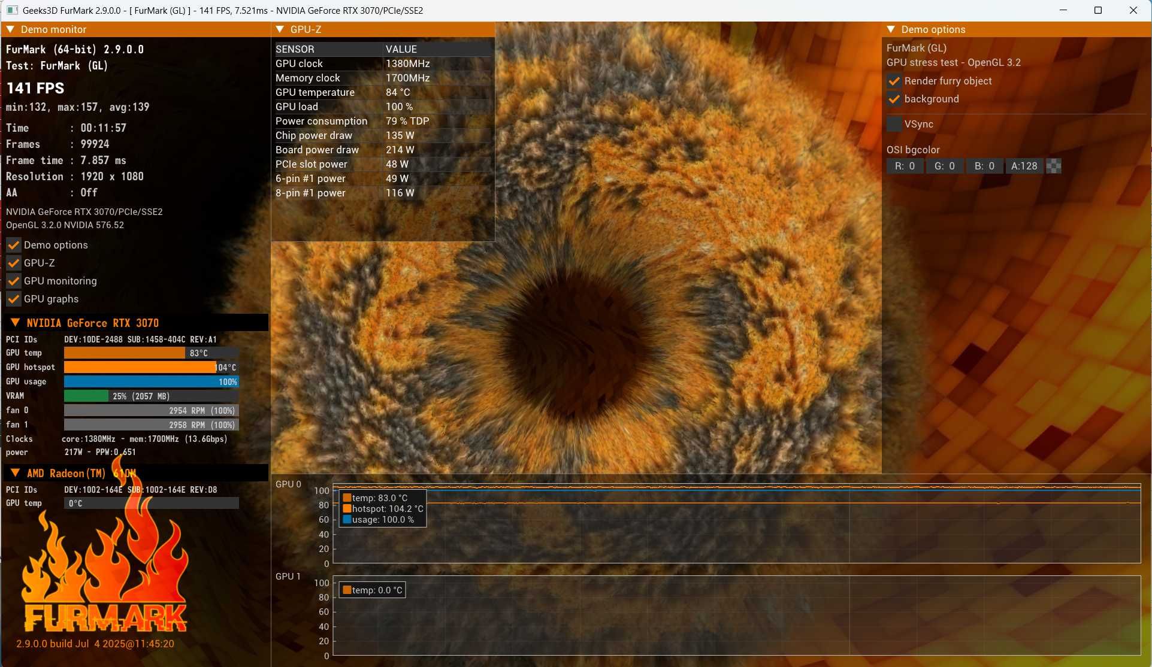The width and height of the screenshot is (1152, 667).
Task: Select the Chip power draw row
Action: (382, 135)
